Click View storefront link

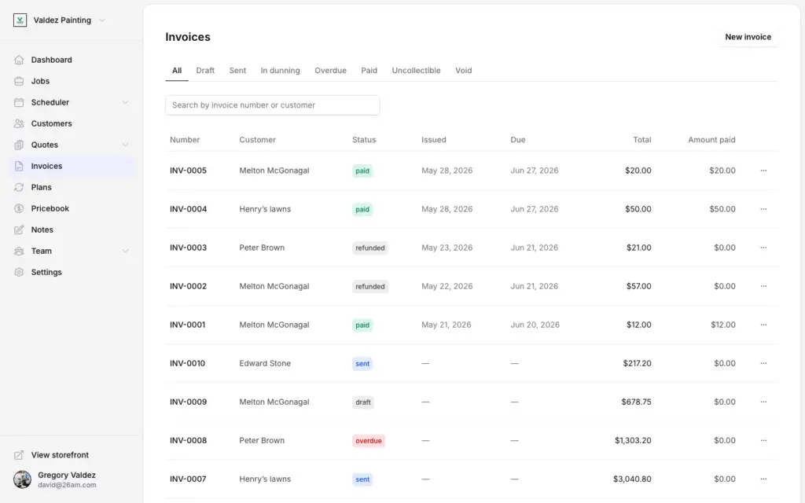coord(60,455)
